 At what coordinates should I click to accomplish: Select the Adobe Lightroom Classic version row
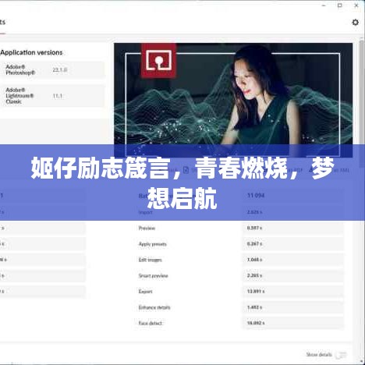[x=52, y=96]
